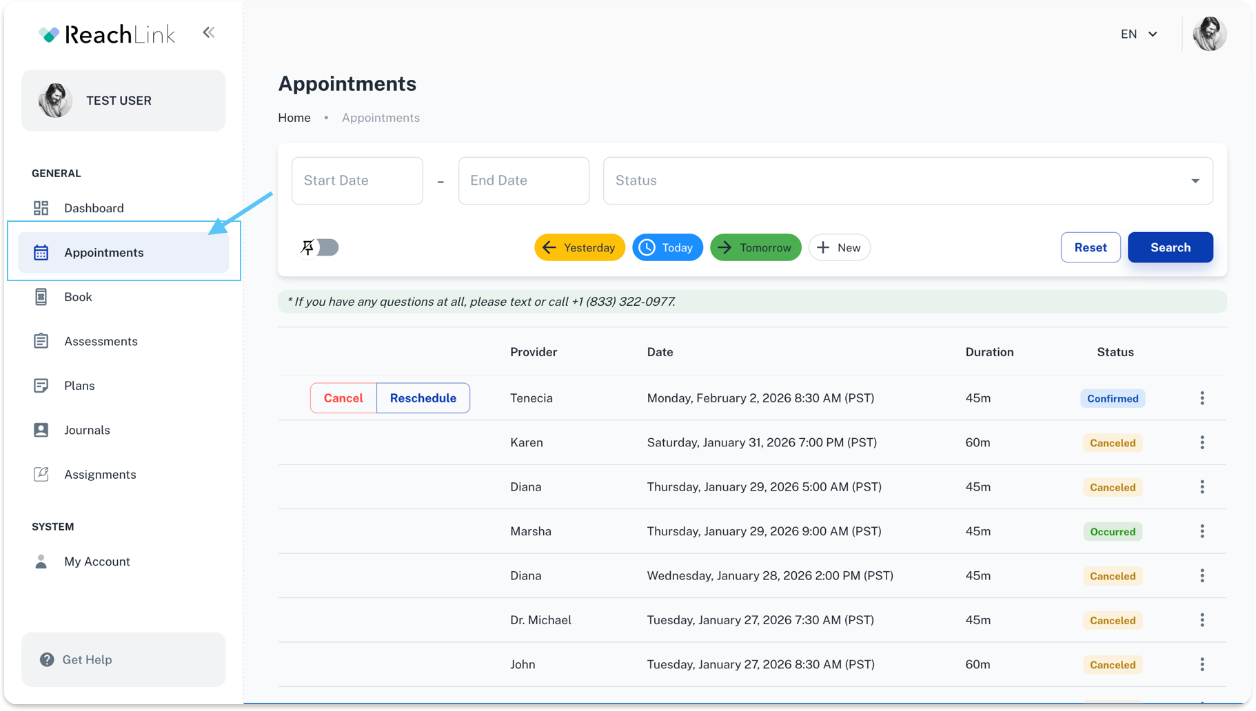Screen dimensions: 1256x711
Task: Navigate to Plans in the sidebar
Action: click(x=123, y=386)
